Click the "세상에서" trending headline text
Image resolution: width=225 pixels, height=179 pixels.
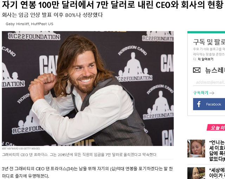coord(217,173)
